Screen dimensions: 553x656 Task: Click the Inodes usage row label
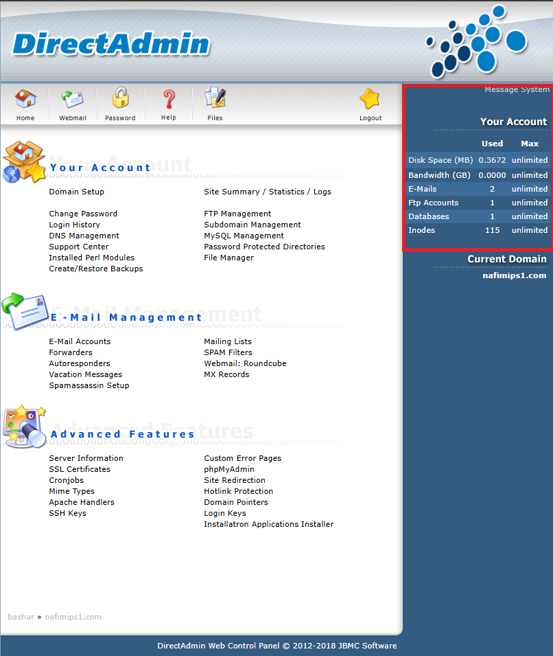[x=421, y=230]
